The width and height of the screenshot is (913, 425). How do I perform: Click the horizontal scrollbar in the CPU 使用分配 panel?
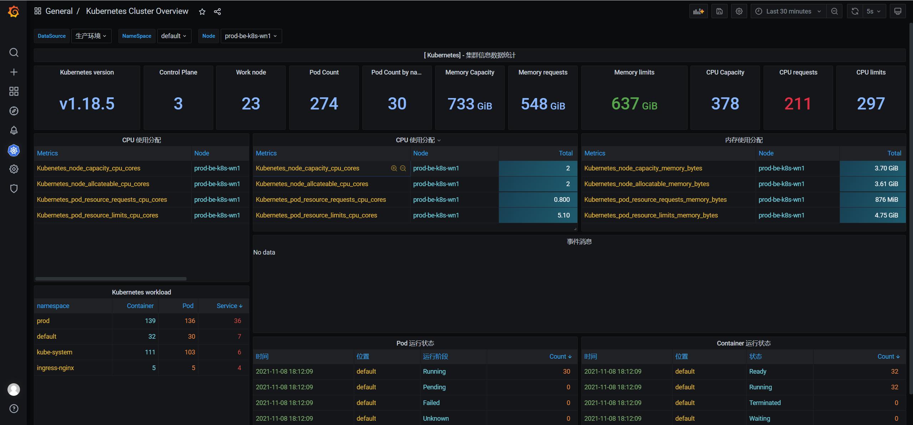tap(111, 279)
